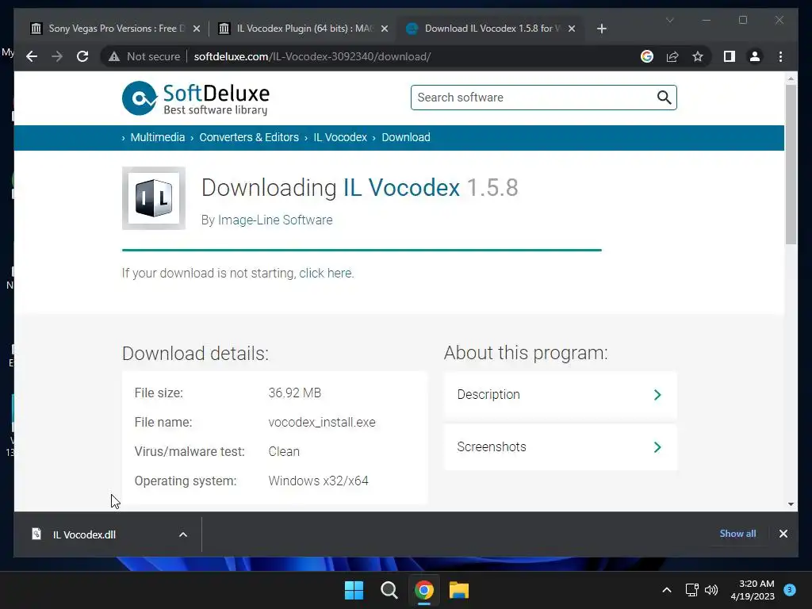
Task: Open IL Vocodex breadcrumb link
Action: tap(340, 137)
